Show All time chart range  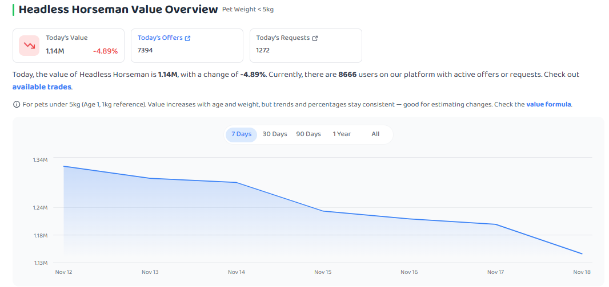click(375, 134)
